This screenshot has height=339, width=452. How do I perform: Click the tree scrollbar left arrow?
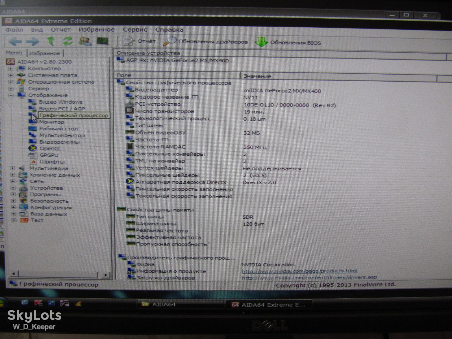pos(14,273)
